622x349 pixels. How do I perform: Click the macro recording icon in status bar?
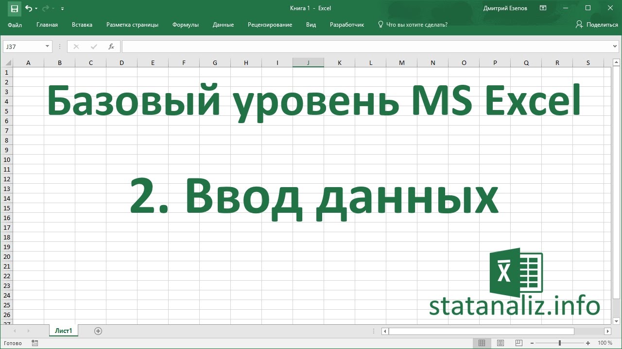35,343
